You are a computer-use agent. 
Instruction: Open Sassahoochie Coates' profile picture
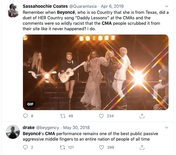(13, 11)
